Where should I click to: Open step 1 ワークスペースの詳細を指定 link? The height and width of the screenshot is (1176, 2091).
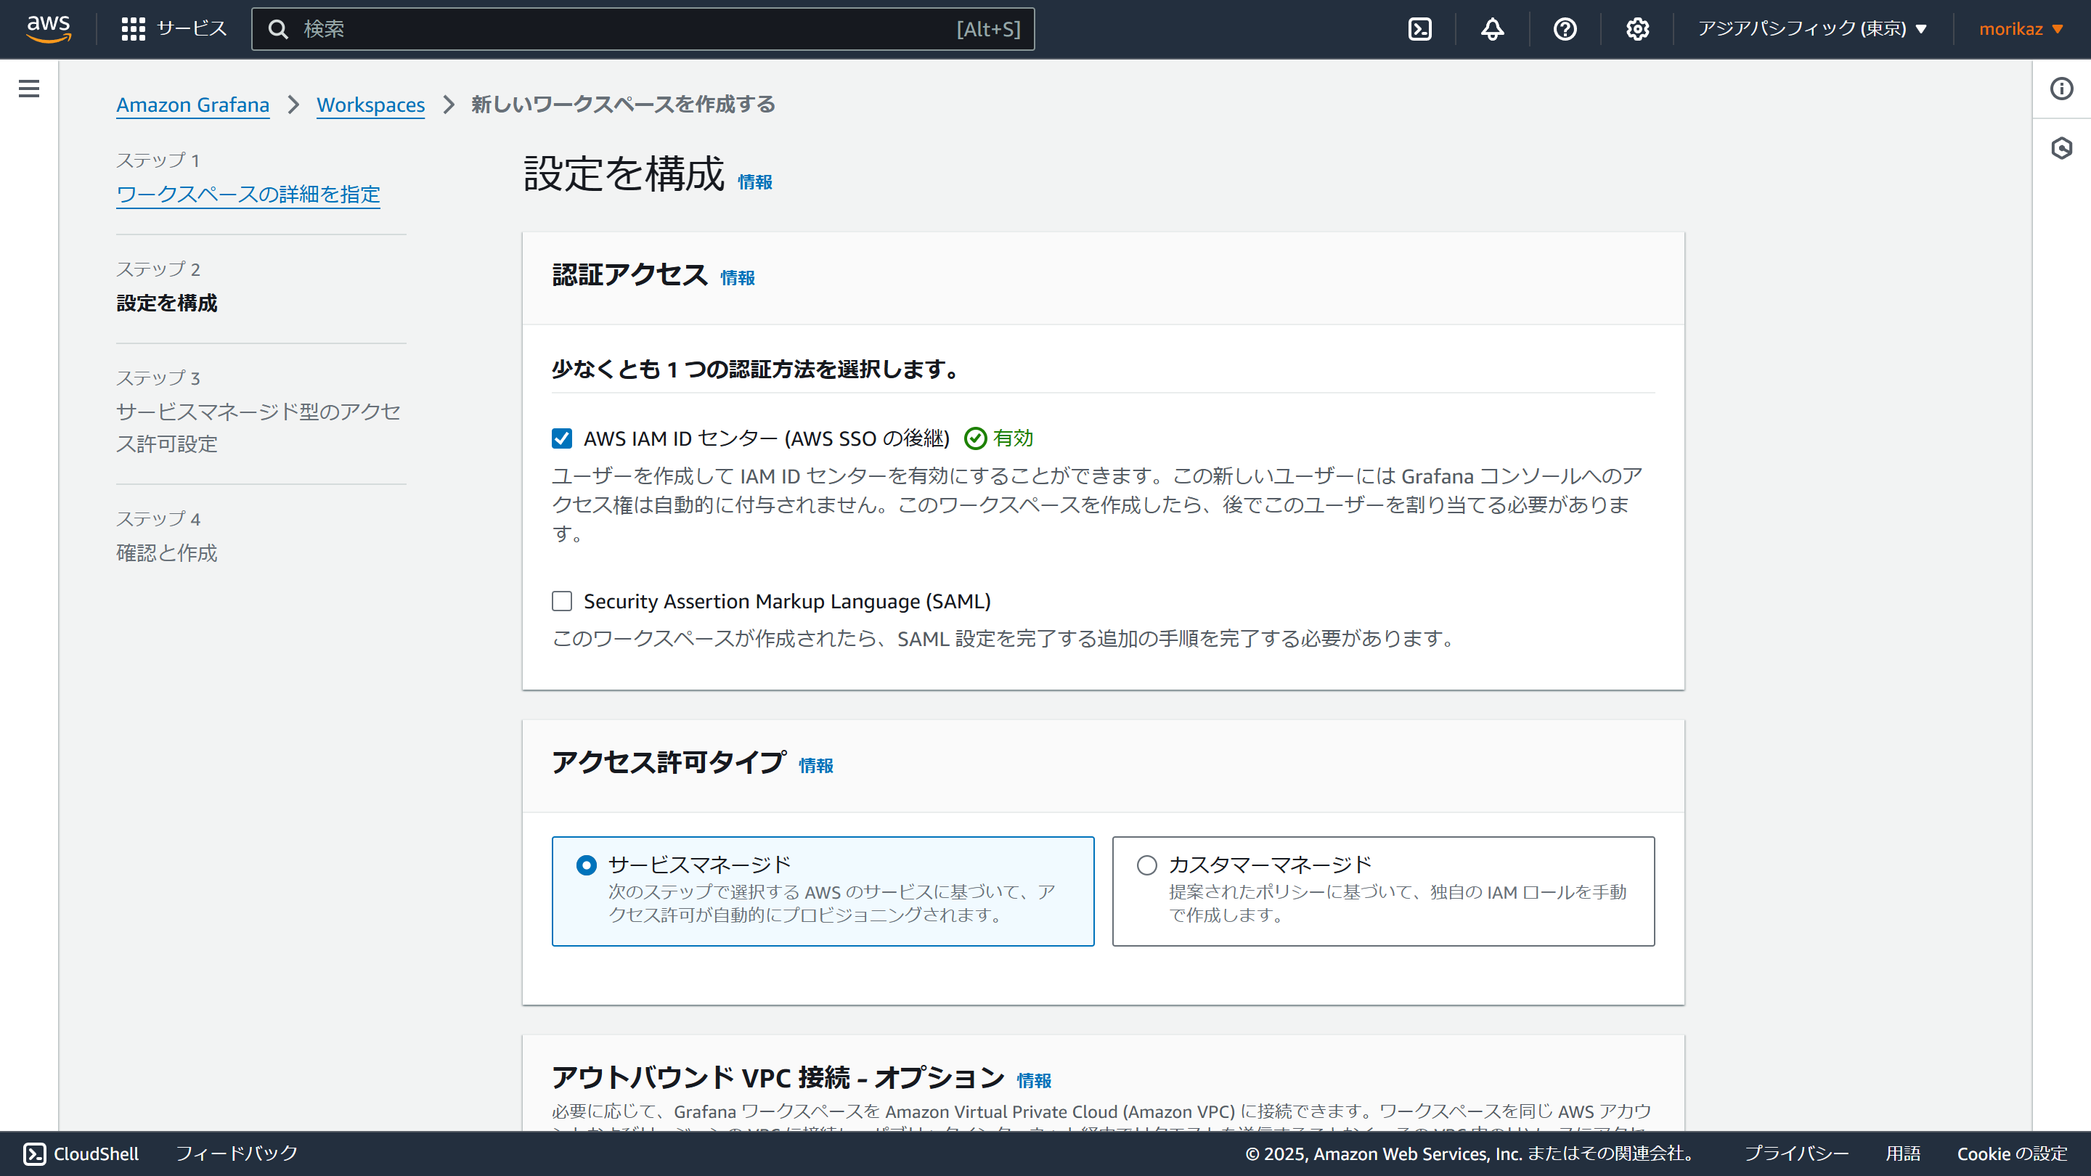click(x=248, y=195)
